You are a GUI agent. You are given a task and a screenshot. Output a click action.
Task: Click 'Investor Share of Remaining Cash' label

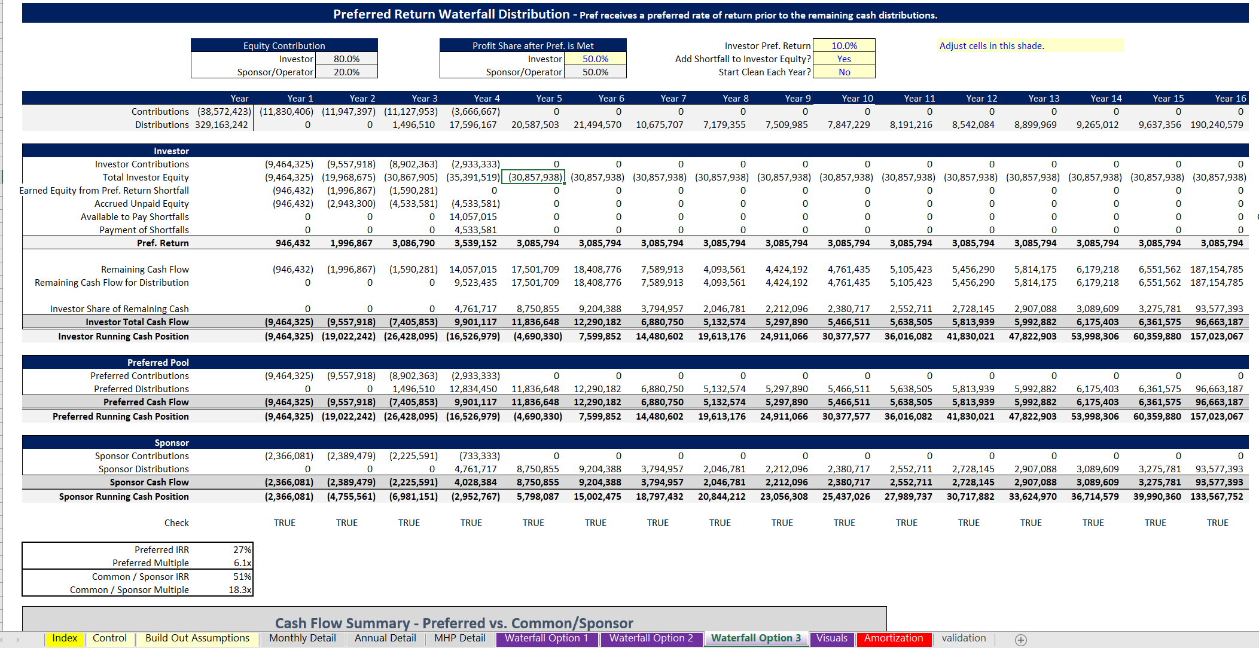[119, 308]
